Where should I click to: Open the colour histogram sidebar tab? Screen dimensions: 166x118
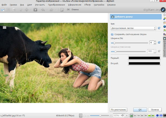pyautogui.click(x=164, y=34)
